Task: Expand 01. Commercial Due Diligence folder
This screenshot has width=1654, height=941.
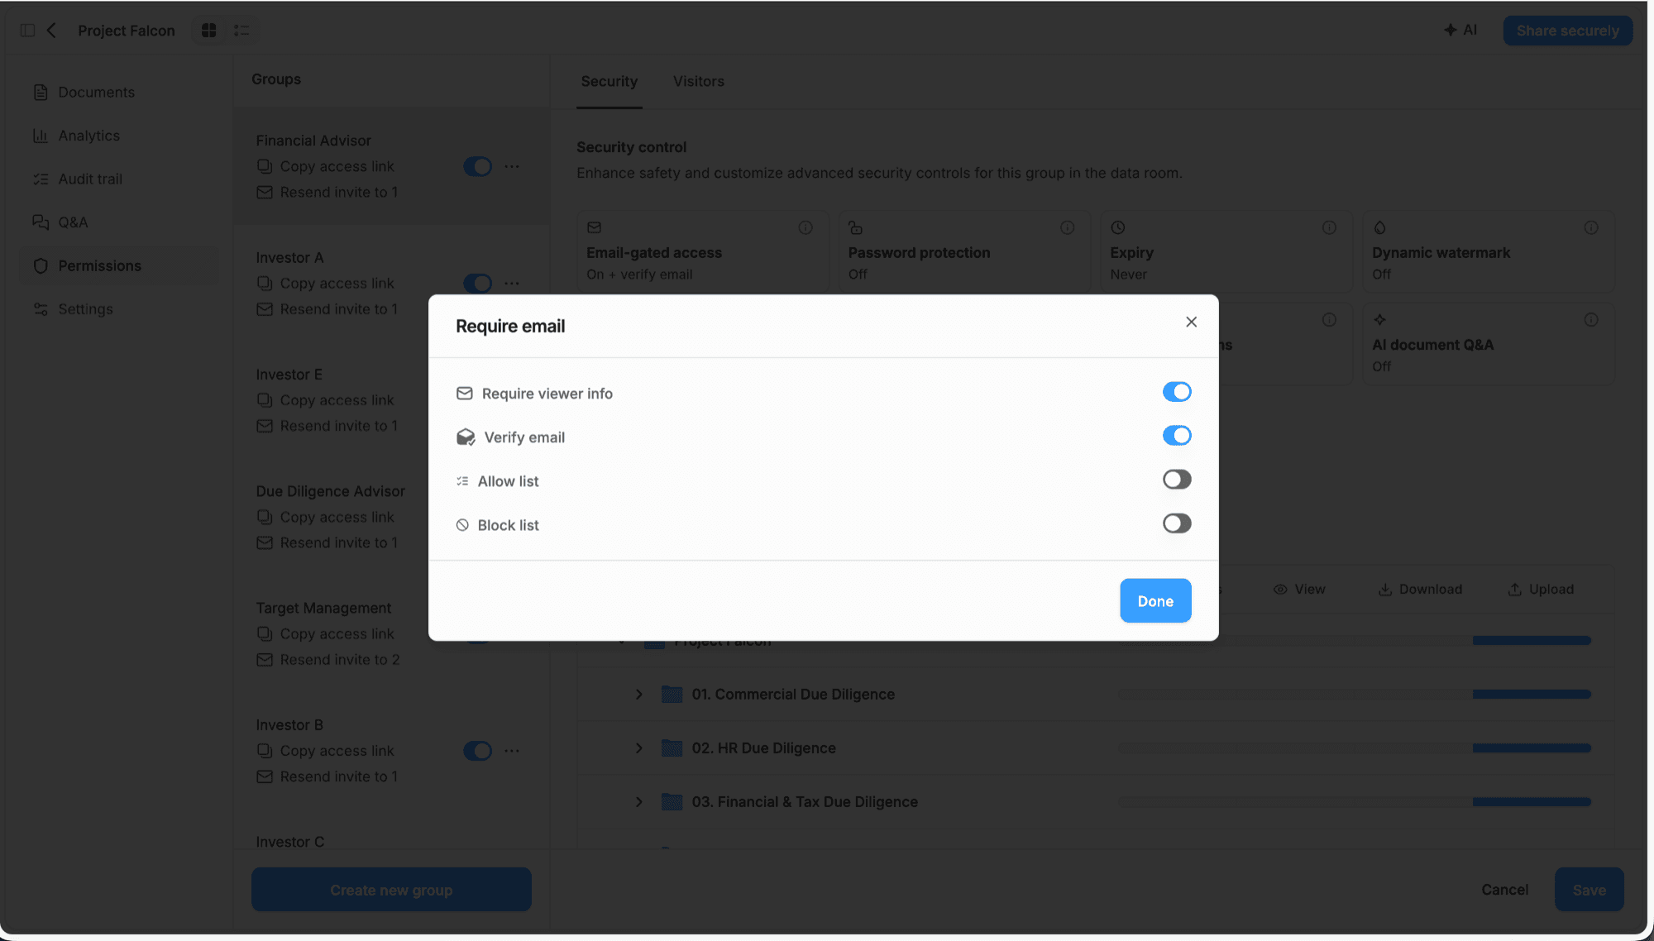Action: [638, 695]
